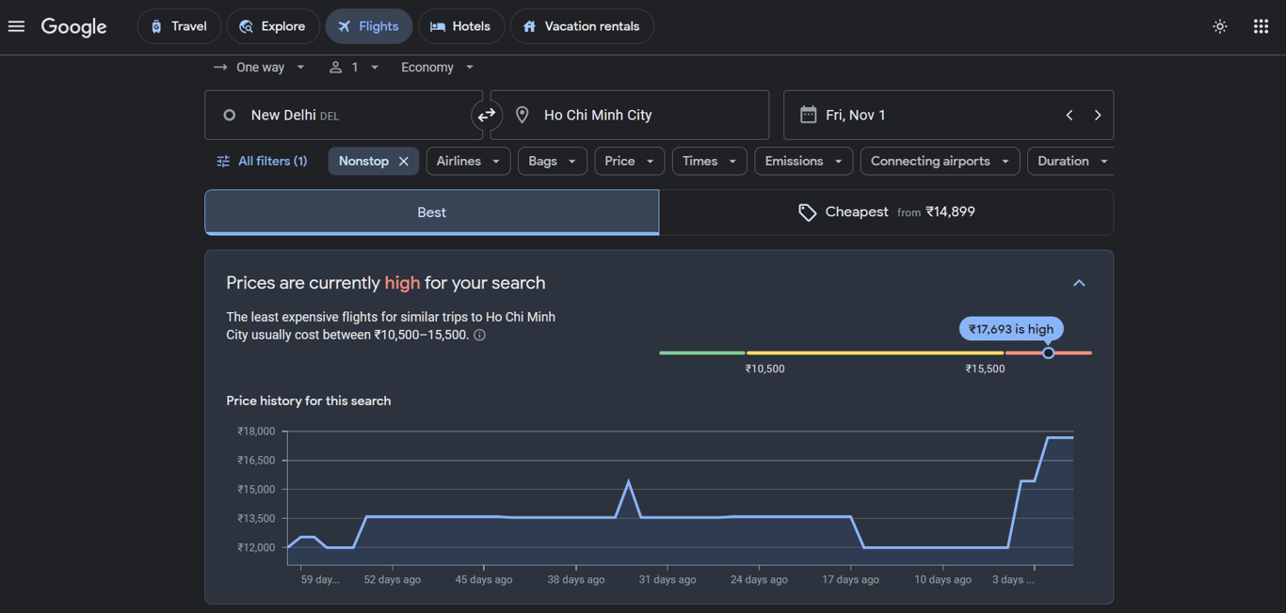This screenshot has width=1286, height=613.
Task: Open the main hamburger menu
Action: pyautogui.click(x=16, y=26)
